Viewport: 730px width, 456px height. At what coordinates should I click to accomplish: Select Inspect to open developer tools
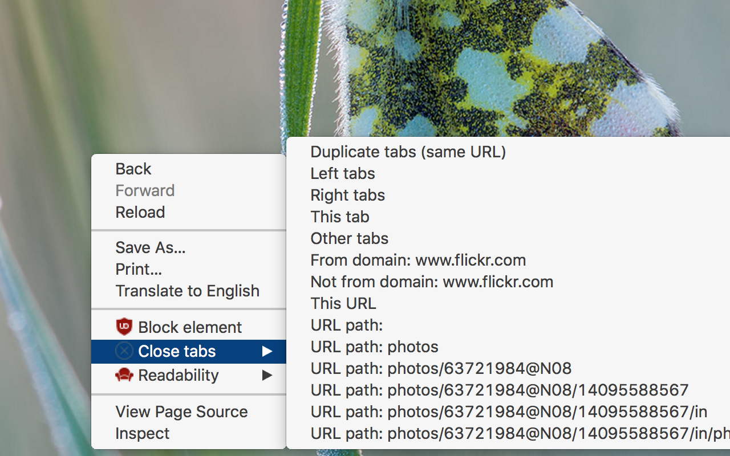[x=142, y=433]
